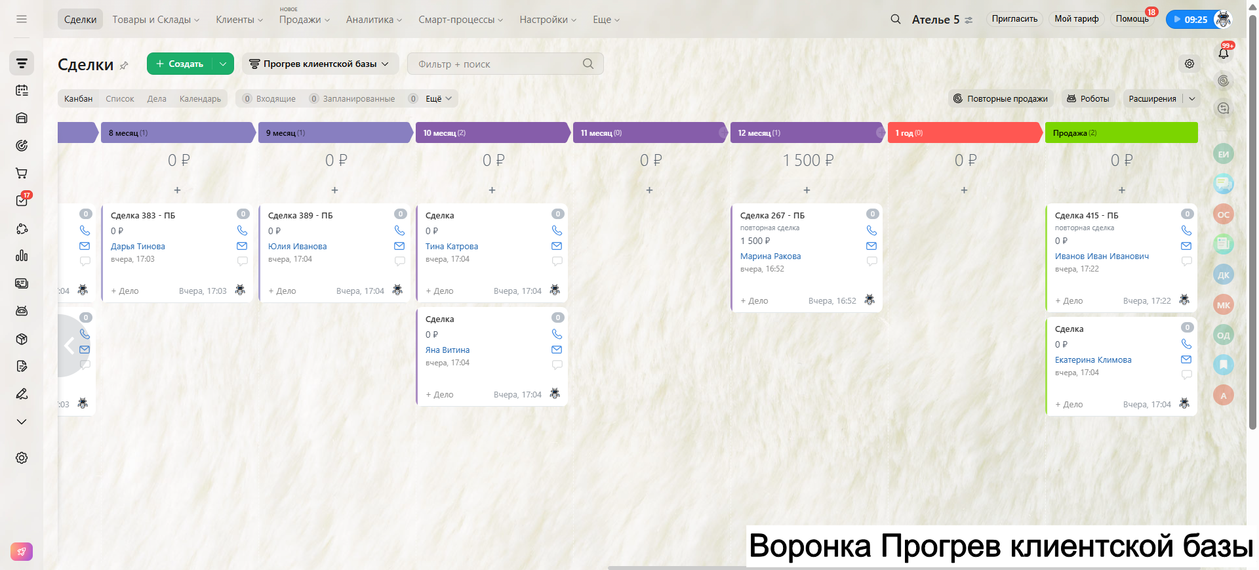Open Kanban settings gear icon

coord(1189,64)
